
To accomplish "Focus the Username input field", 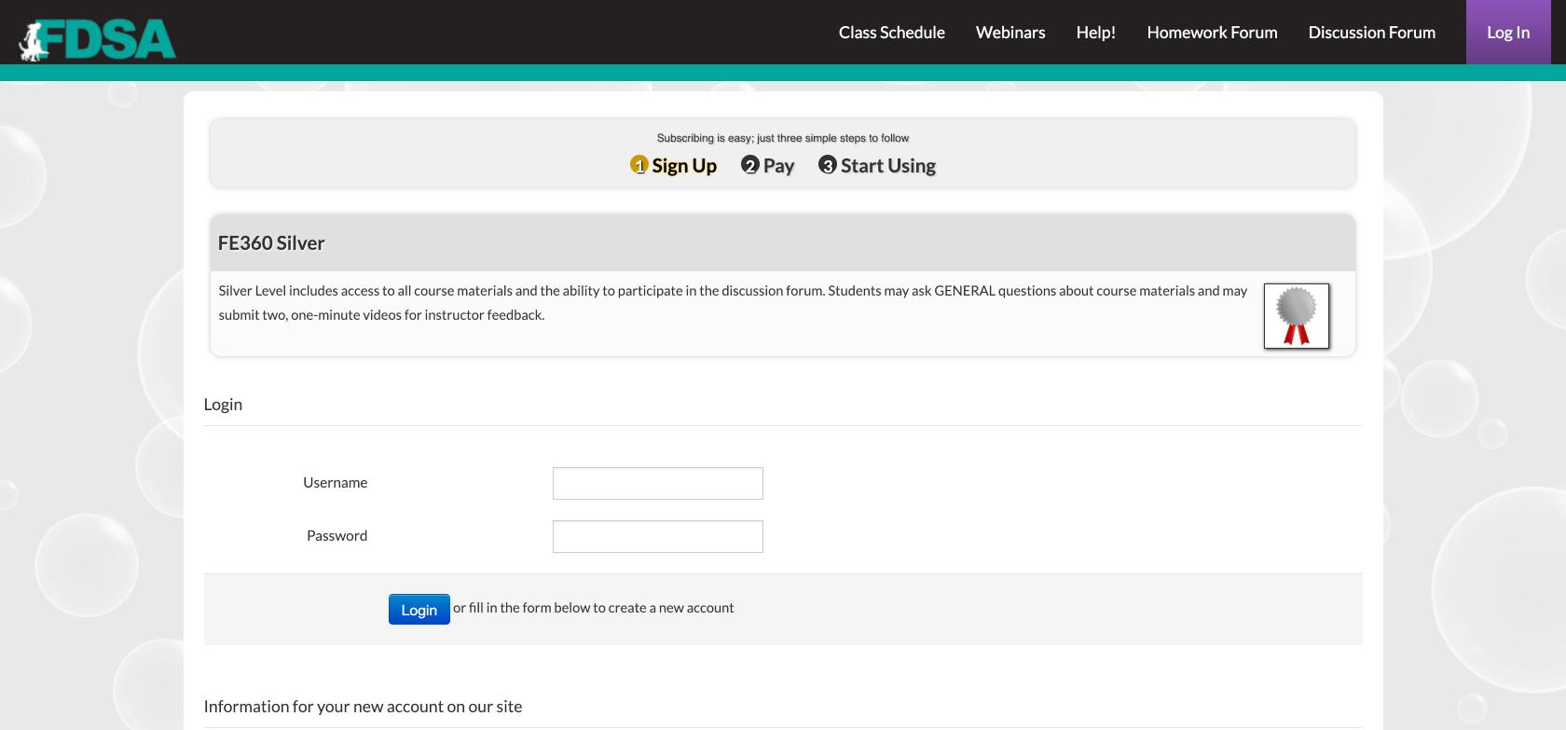I will 657,483.
